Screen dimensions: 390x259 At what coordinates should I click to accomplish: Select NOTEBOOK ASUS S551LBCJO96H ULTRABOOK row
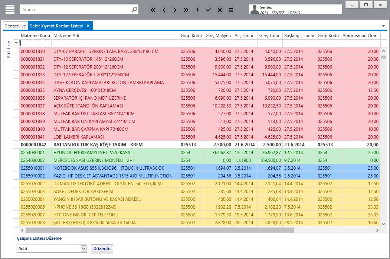point(200,168)
